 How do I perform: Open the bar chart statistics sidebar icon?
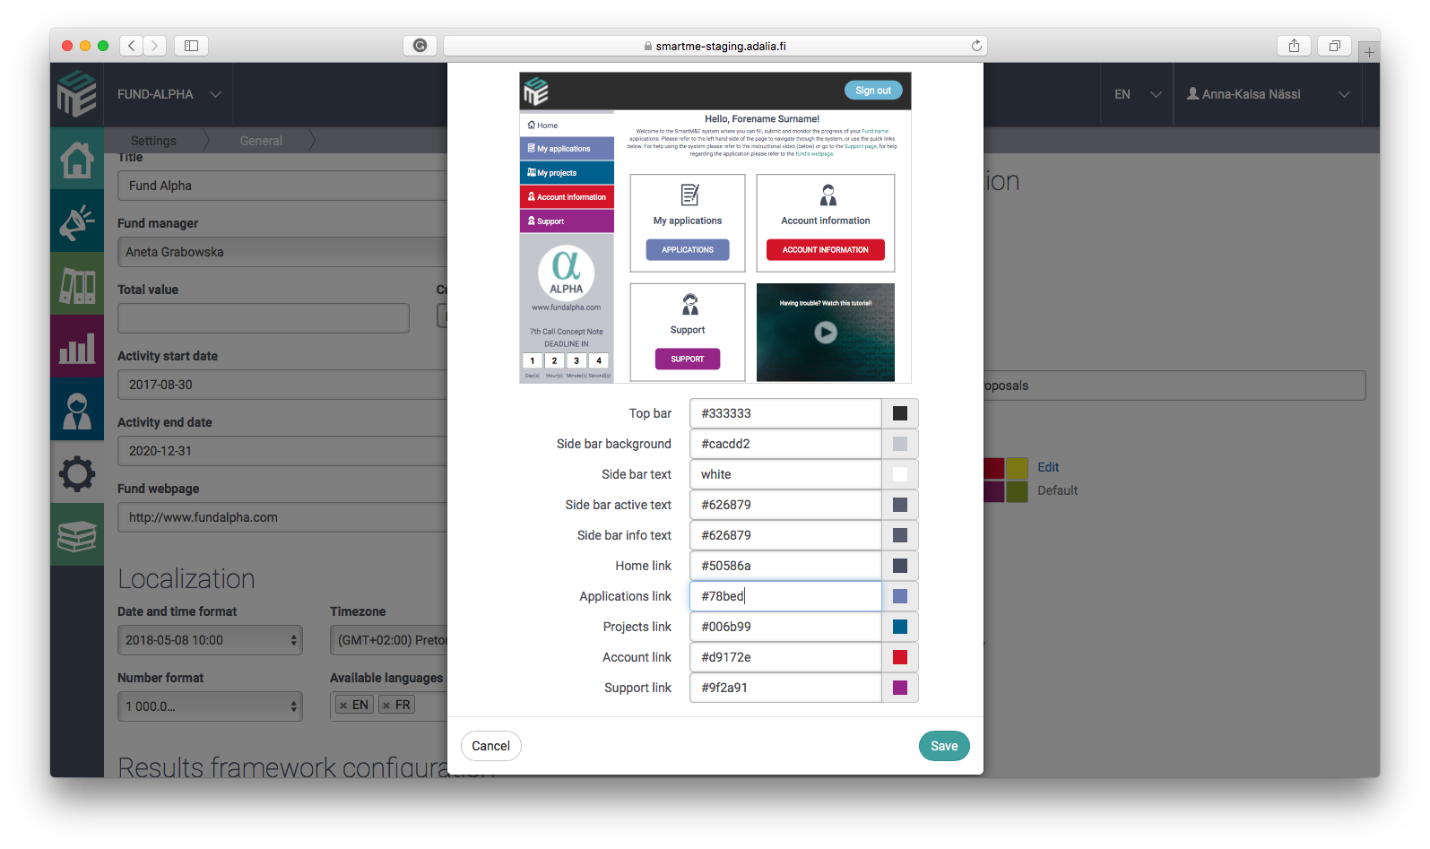pos(77,347)
